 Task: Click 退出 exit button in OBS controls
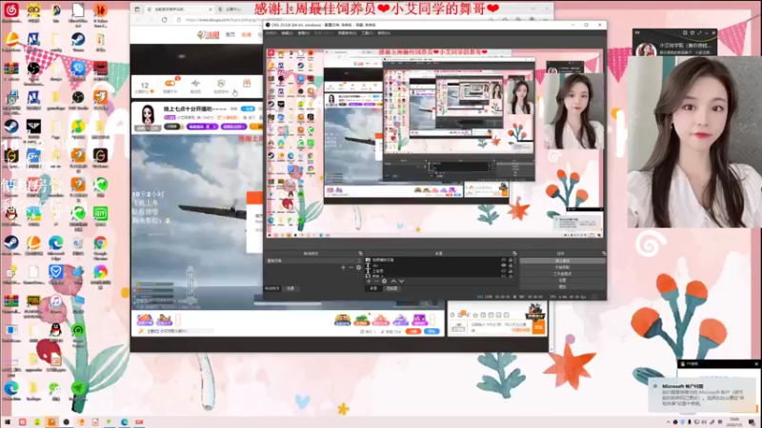pyautogui.click(x=562, y=287)
